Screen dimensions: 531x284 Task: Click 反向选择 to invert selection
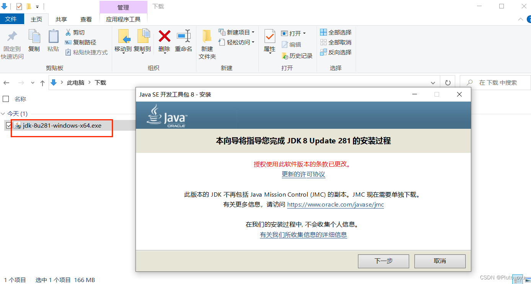[x=336, y=52]
